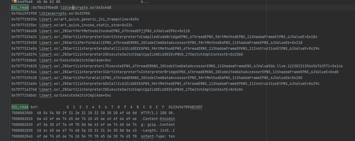Click the address 0x7061591950
The height and width of the screenshot is (141, 355).
24,13
